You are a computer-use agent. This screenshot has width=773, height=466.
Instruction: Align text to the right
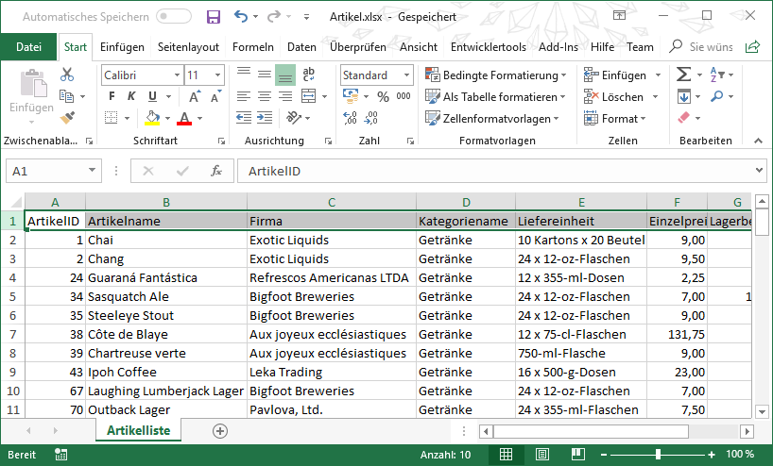(285, 96)
